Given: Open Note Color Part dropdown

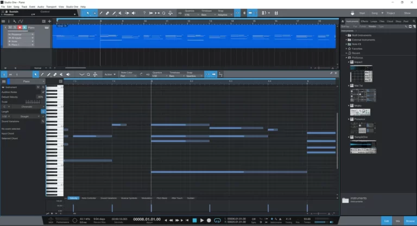Looking at the screenshot, I should coord(128,76).
